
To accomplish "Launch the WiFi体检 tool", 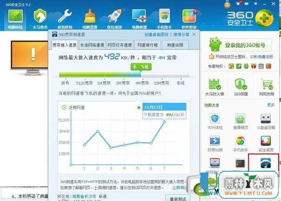I will point(215,121).
